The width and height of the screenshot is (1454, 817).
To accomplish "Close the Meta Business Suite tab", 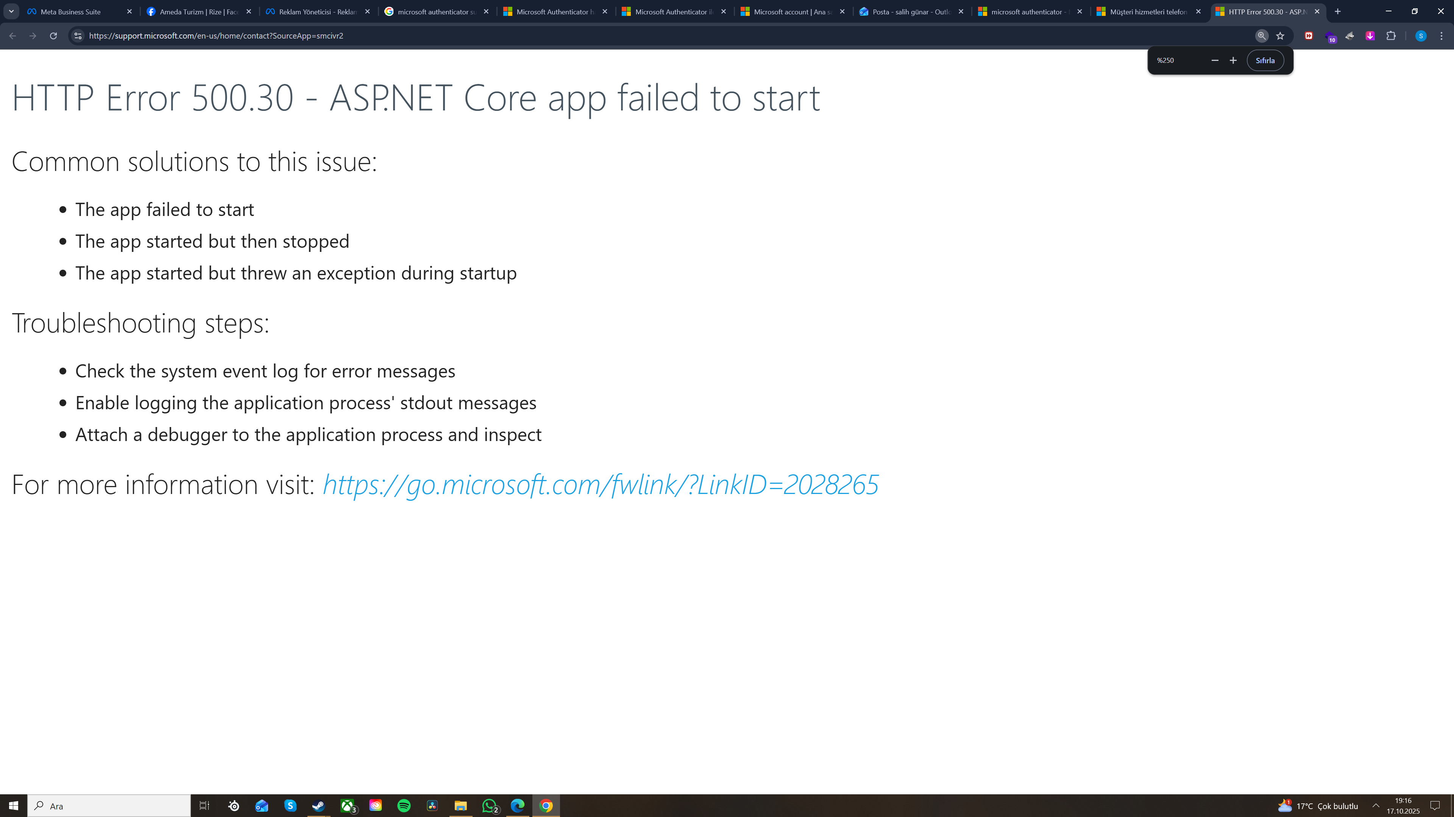I will tap(129, 11).
